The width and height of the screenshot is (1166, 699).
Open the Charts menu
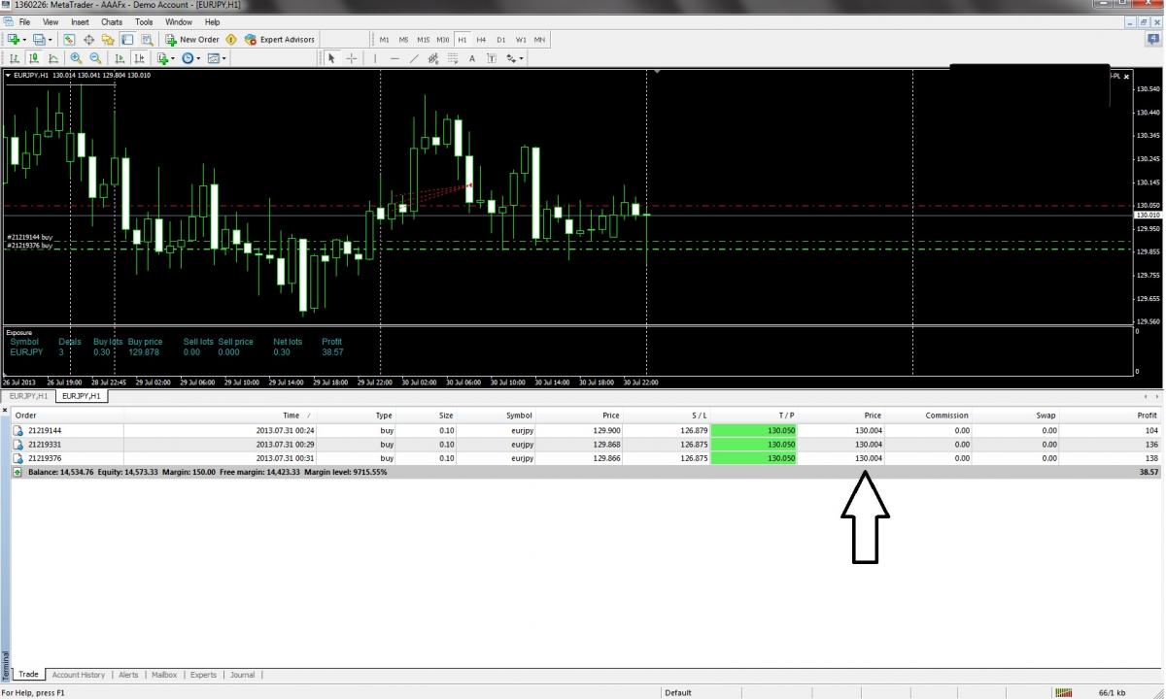[112, 21]
